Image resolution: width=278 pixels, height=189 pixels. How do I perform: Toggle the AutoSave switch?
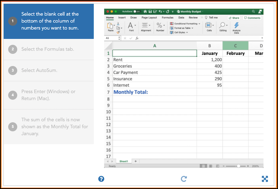click(x=137, y=12)
